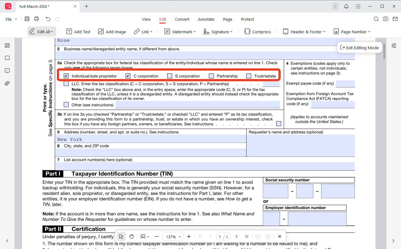Switch to the Edit tab
The height and width of the screenshot is (249, 401).
[x=163, y=19]
